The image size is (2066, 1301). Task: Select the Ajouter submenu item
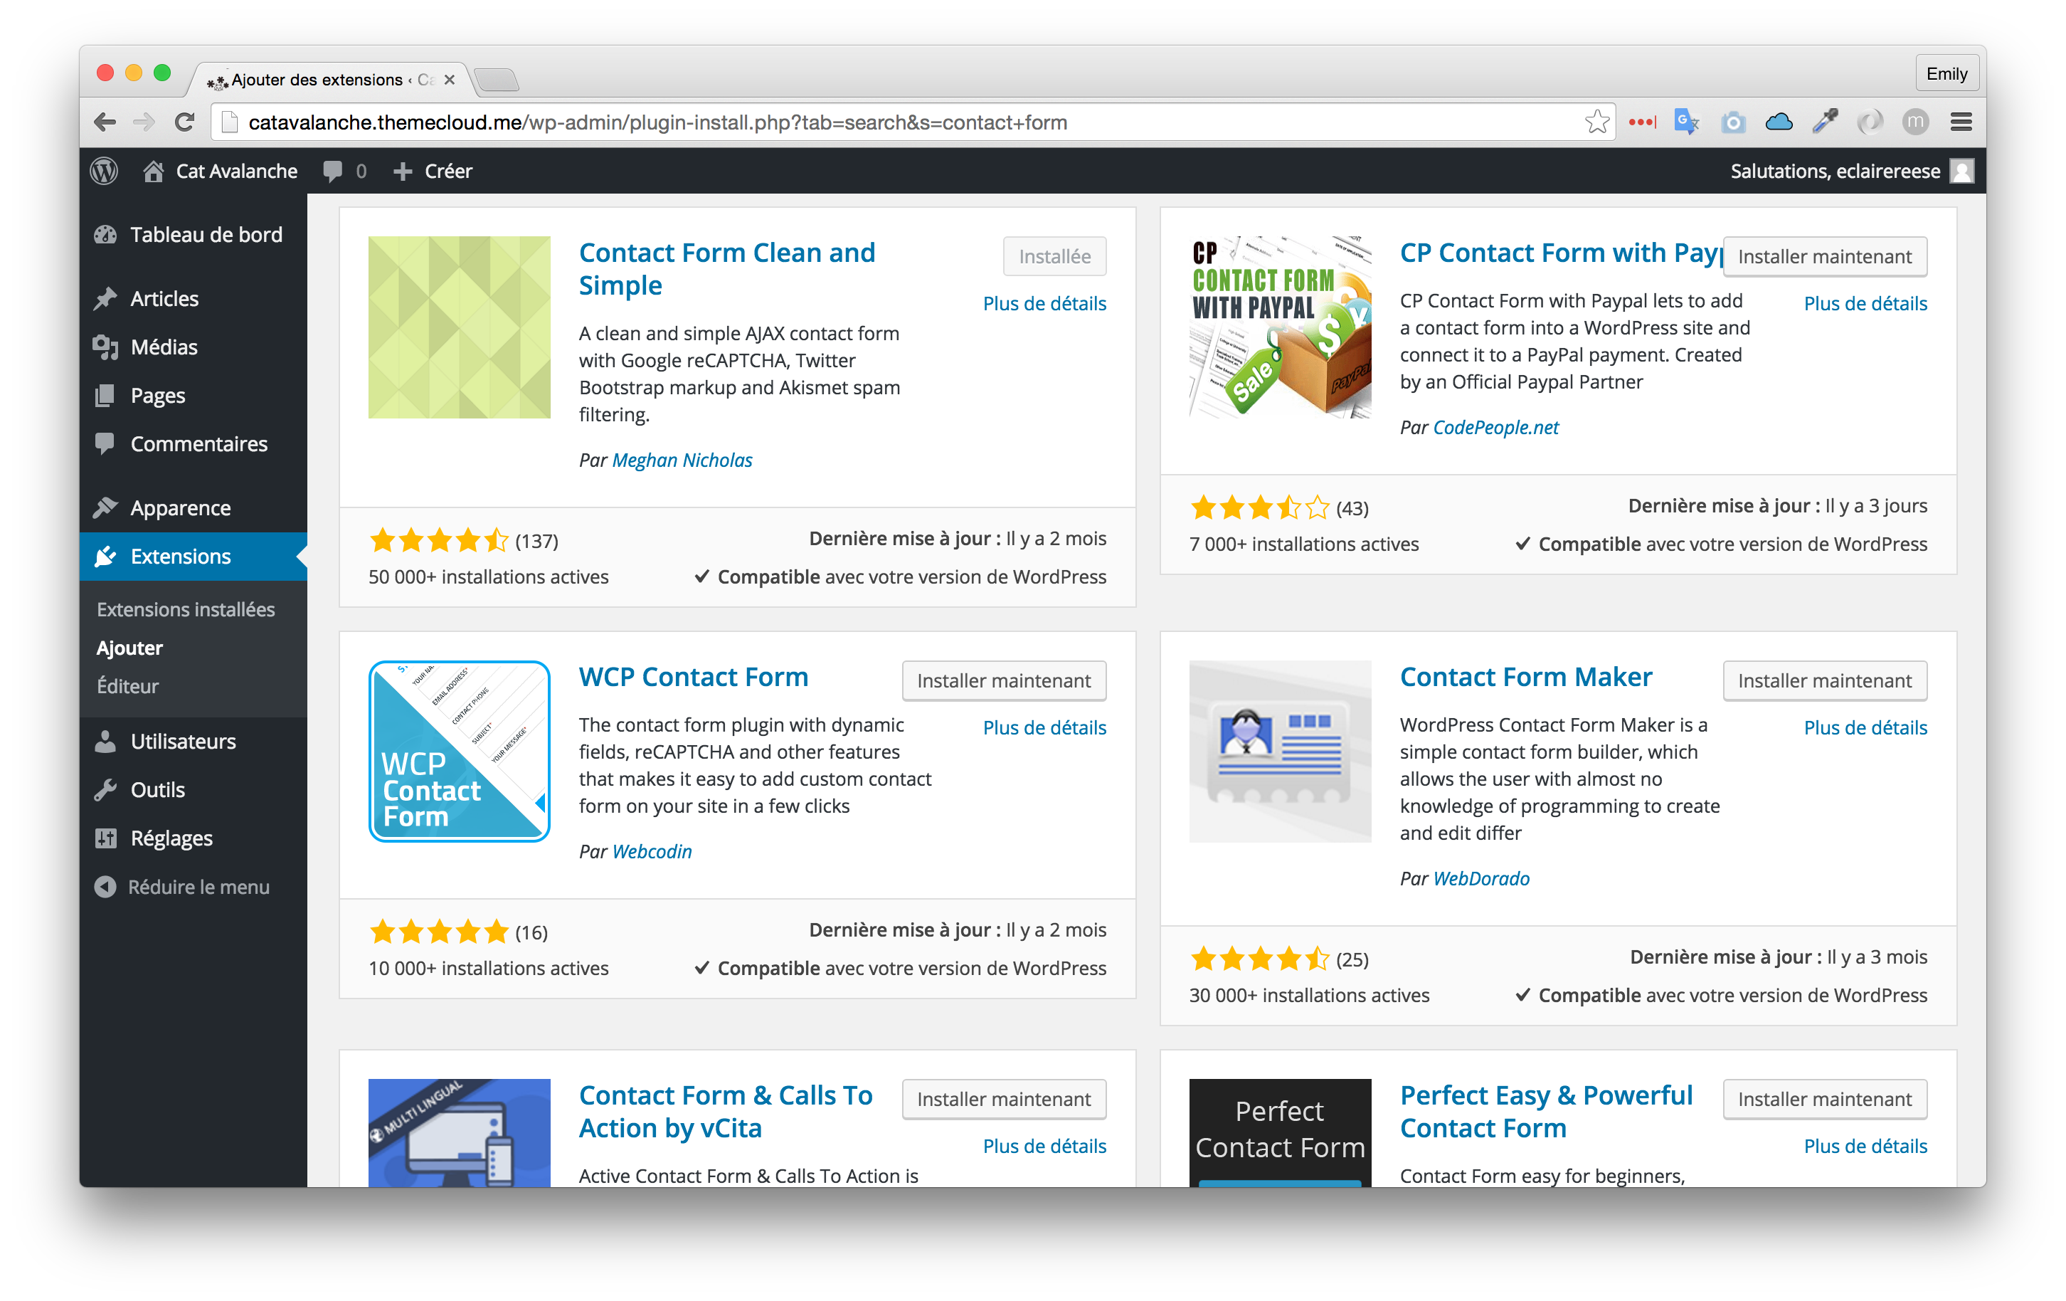(x=129, y=648)
